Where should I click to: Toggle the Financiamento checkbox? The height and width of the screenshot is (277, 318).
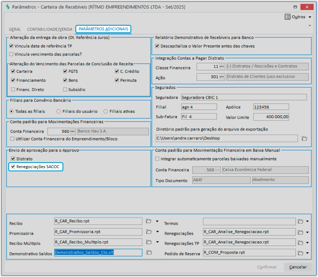point(13,80)
